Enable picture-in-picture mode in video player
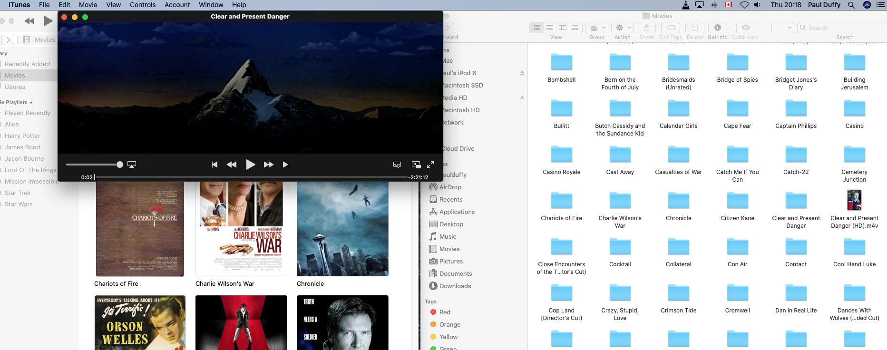887x350 pixels. click(x=416, y=165)
